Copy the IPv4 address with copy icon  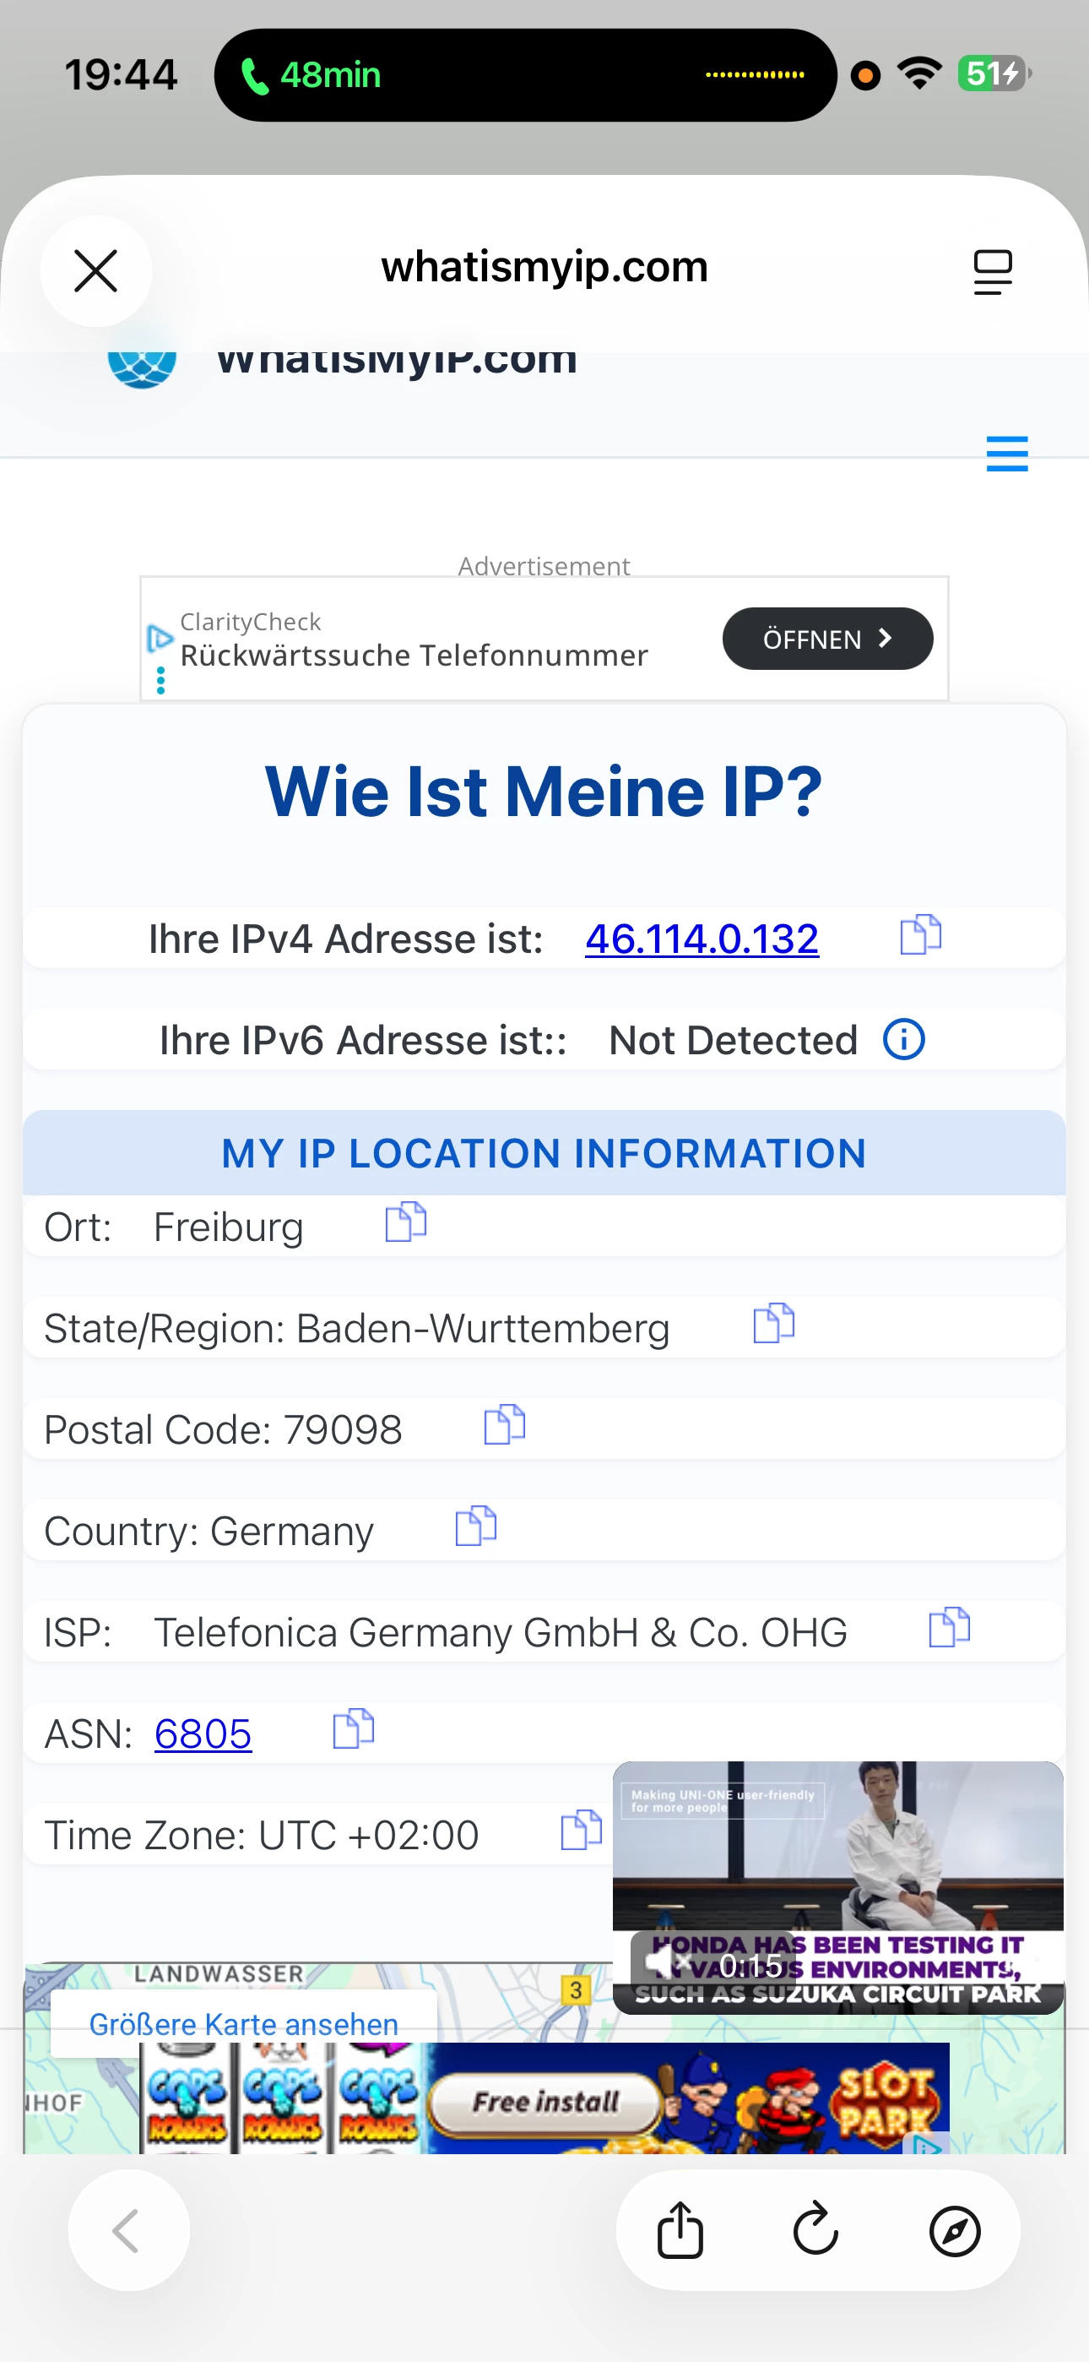click(920, 935)
